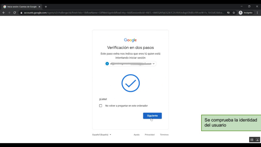Click the third-party cookies blocked eye icon

coord(228,13)
